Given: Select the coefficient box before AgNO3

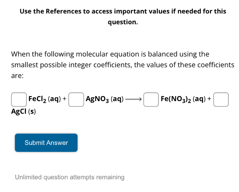Looking at the screenshot, I should click(x=76, y=99).
